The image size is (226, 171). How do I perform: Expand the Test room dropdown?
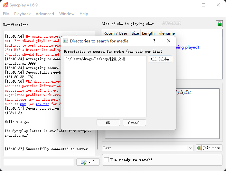tap(190, 148)
